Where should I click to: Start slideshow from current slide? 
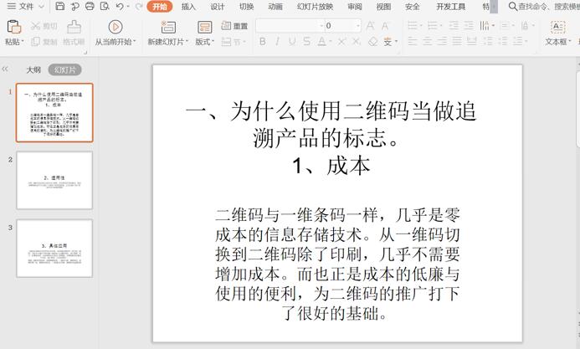115,27
